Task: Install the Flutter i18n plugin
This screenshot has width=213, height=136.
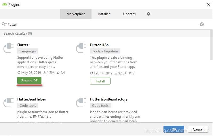Action: 100,81
